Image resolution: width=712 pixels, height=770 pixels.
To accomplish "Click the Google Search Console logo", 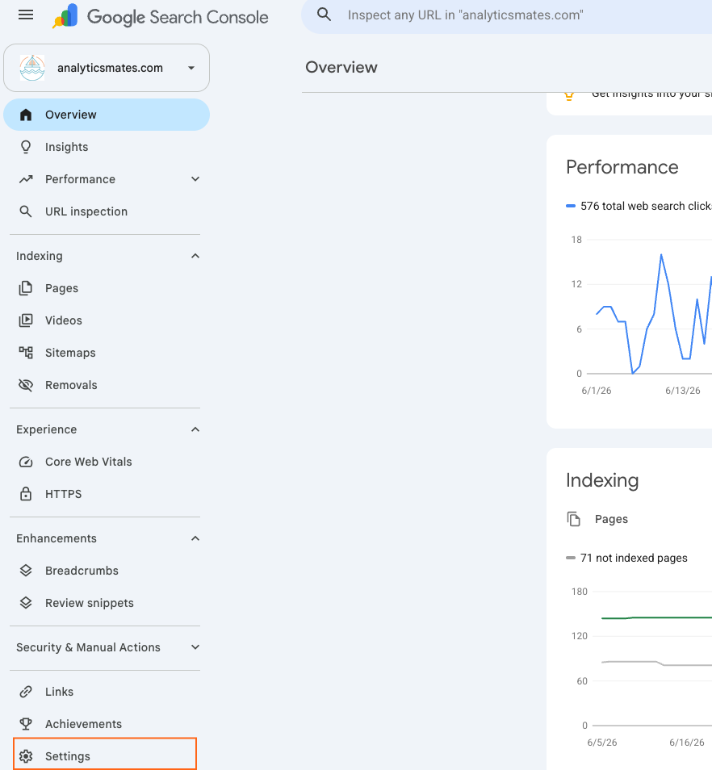I will click(x=161, y=17).
